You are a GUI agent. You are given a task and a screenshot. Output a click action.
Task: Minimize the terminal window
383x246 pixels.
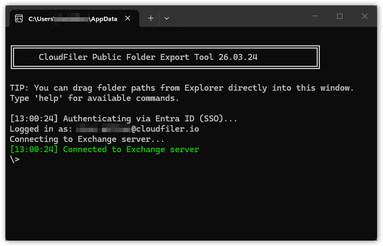(x=315, y=16)
